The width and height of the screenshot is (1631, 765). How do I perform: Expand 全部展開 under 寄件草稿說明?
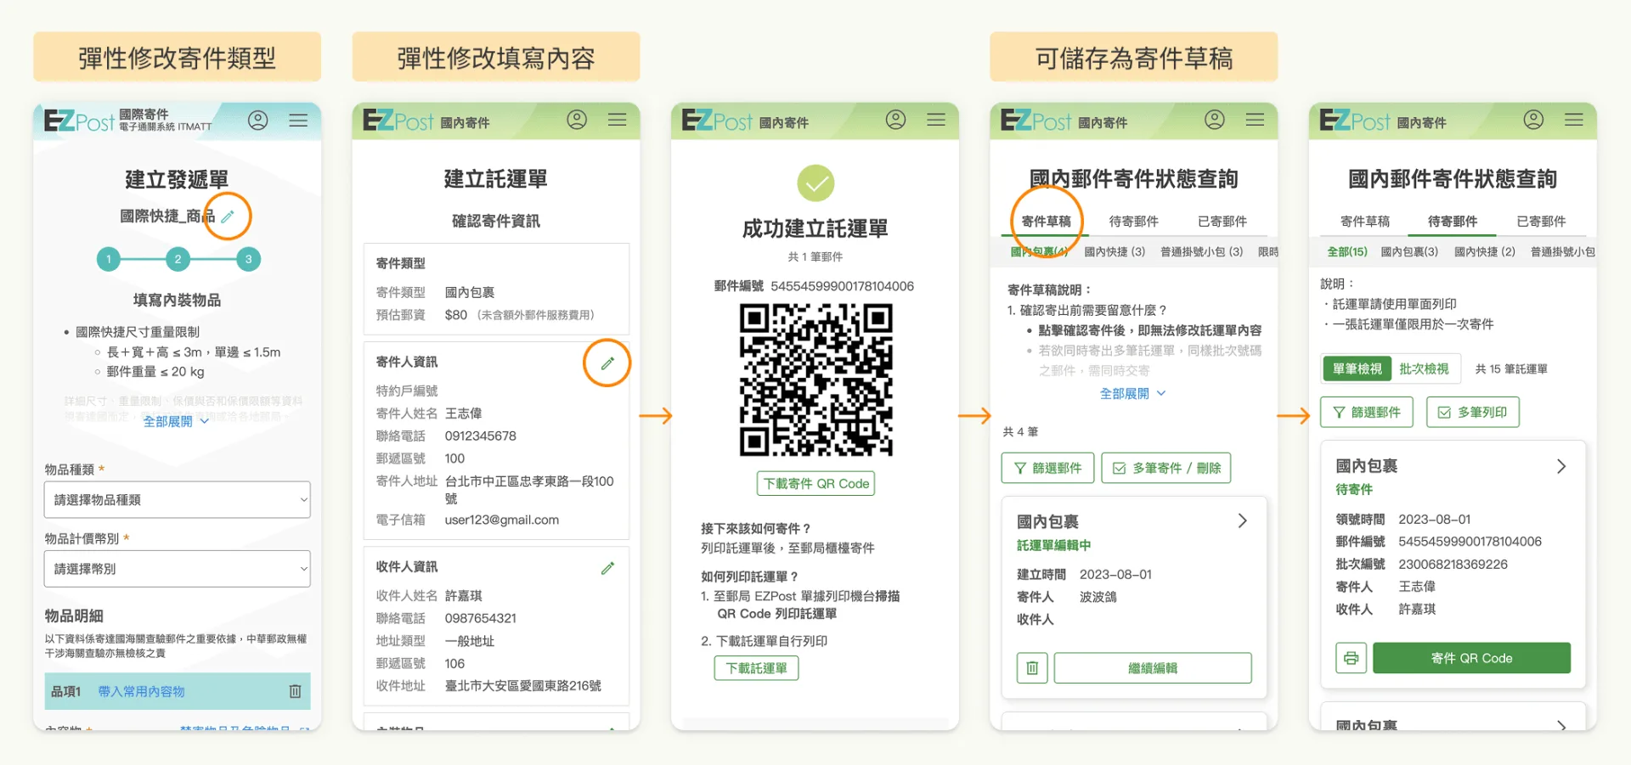click(1132, 393)
